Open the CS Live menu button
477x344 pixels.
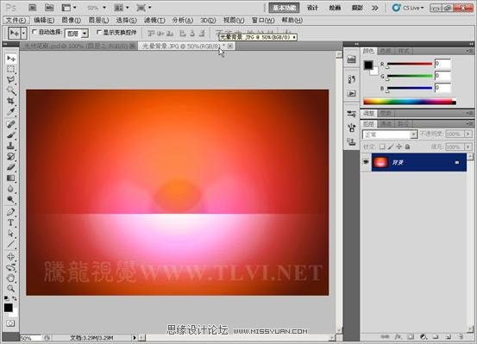[408, 8]
